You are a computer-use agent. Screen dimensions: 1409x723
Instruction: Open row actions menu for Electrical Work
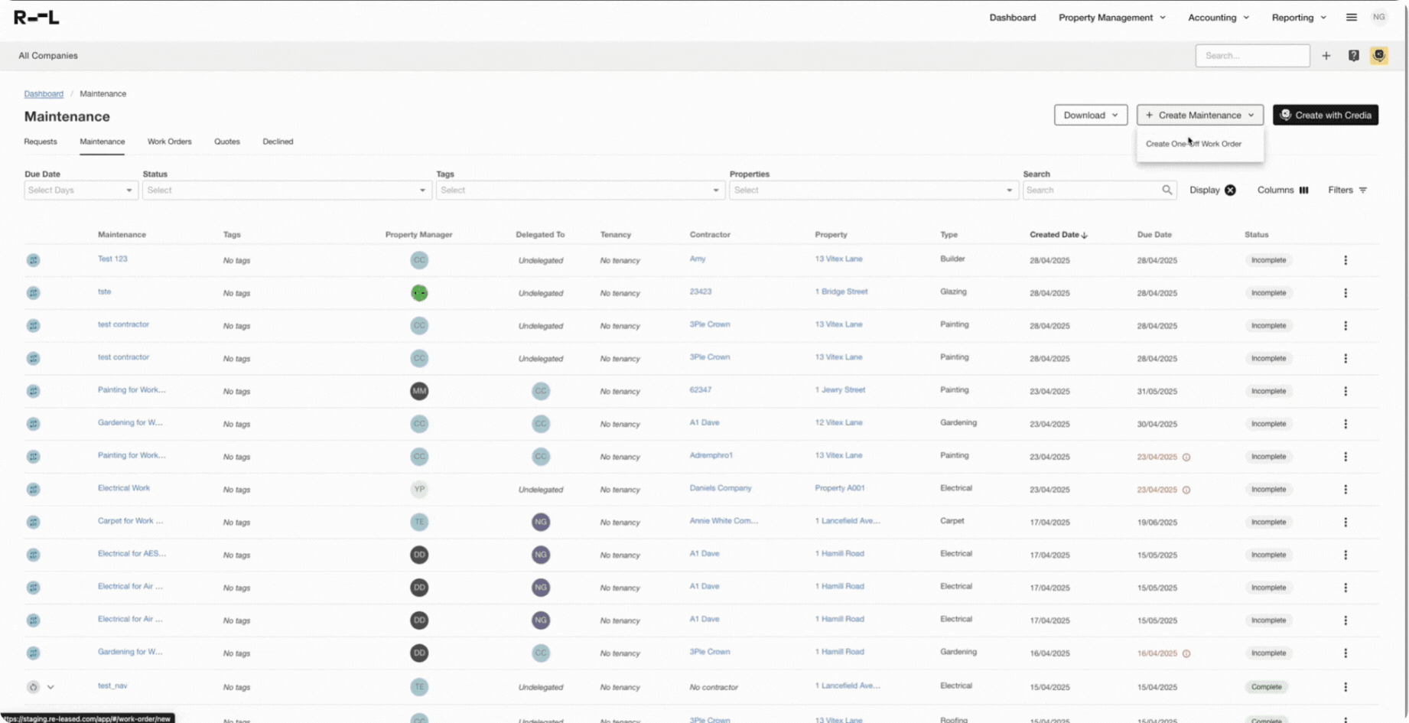click(x=1346, y=490)
